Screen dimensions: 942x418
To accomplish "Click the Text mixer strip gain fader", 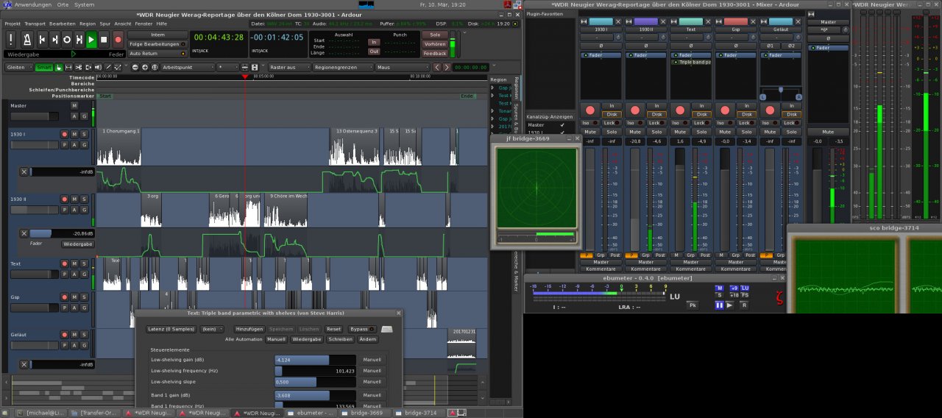I will [679, 199].
